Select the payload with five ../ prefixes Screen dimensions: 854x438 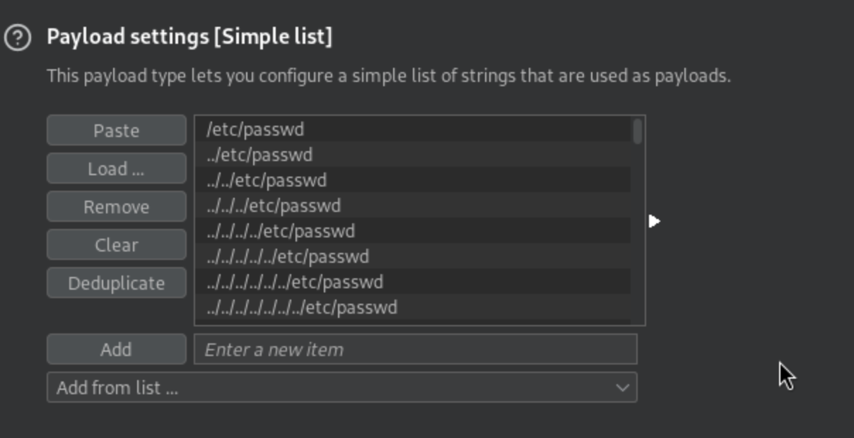click(288, 256)
